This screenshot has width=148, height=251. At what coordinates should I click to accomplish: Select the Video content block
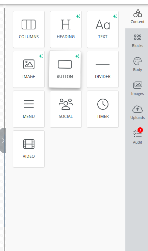(29, 149)
